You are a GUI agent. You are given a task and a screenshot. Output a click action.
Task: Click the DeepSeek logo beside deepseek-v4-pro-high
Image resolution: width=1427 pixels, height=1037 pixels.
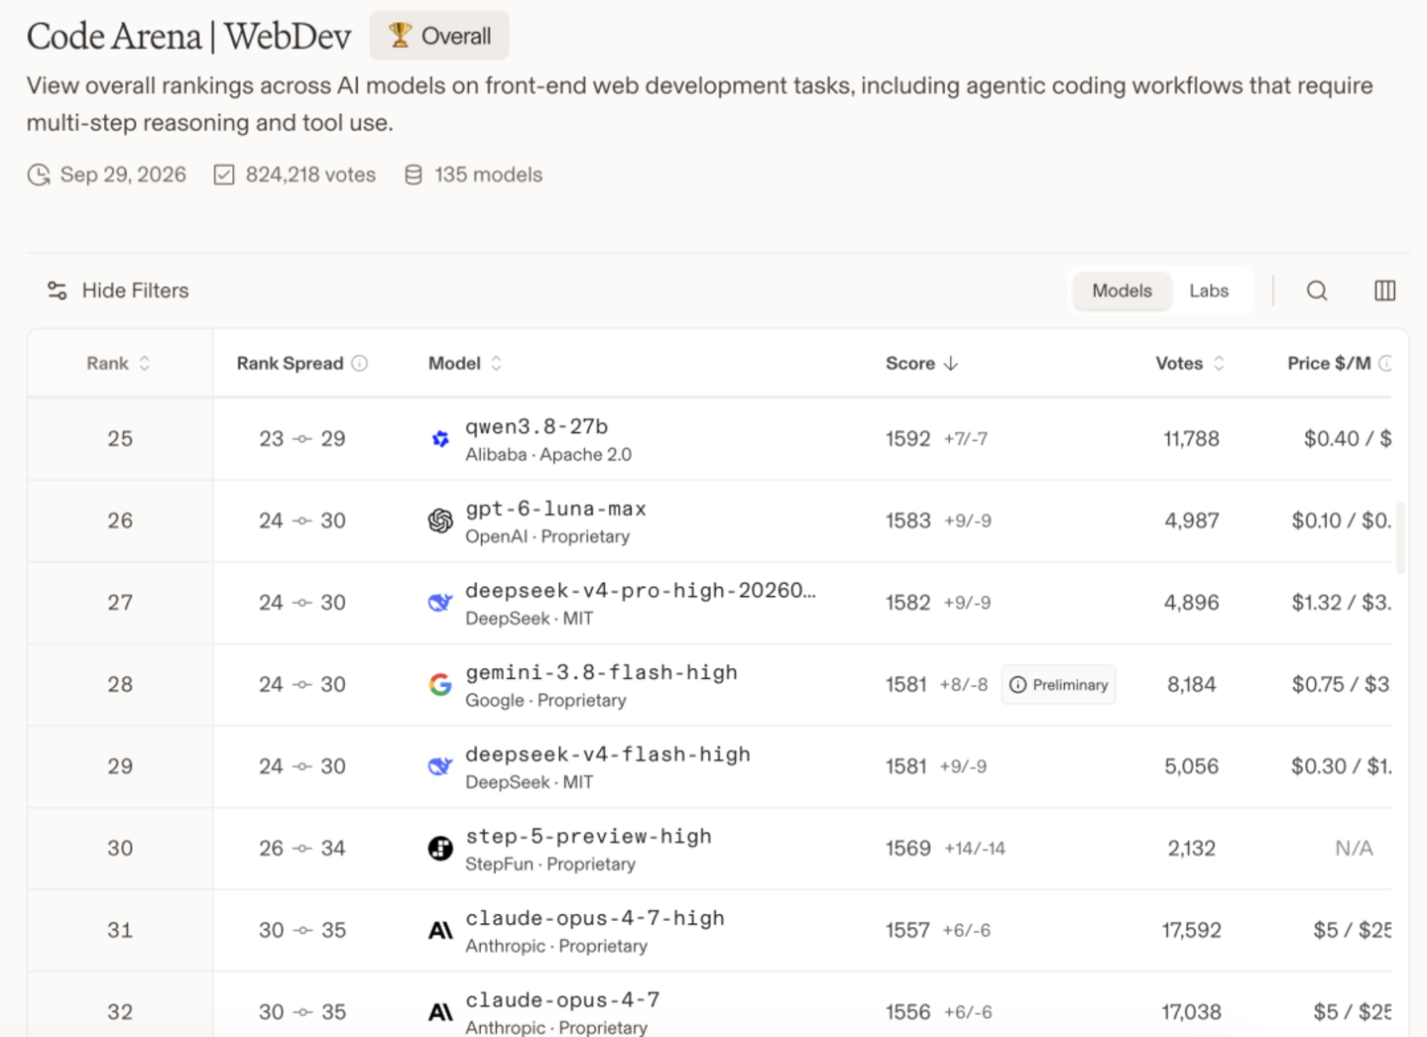(x=440, y=603)
